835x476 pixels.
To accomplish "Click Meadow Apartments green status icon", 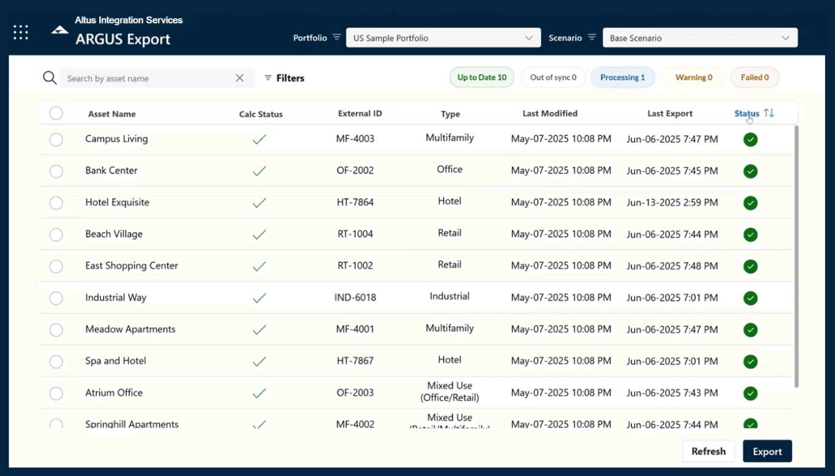I will point(750,330).
